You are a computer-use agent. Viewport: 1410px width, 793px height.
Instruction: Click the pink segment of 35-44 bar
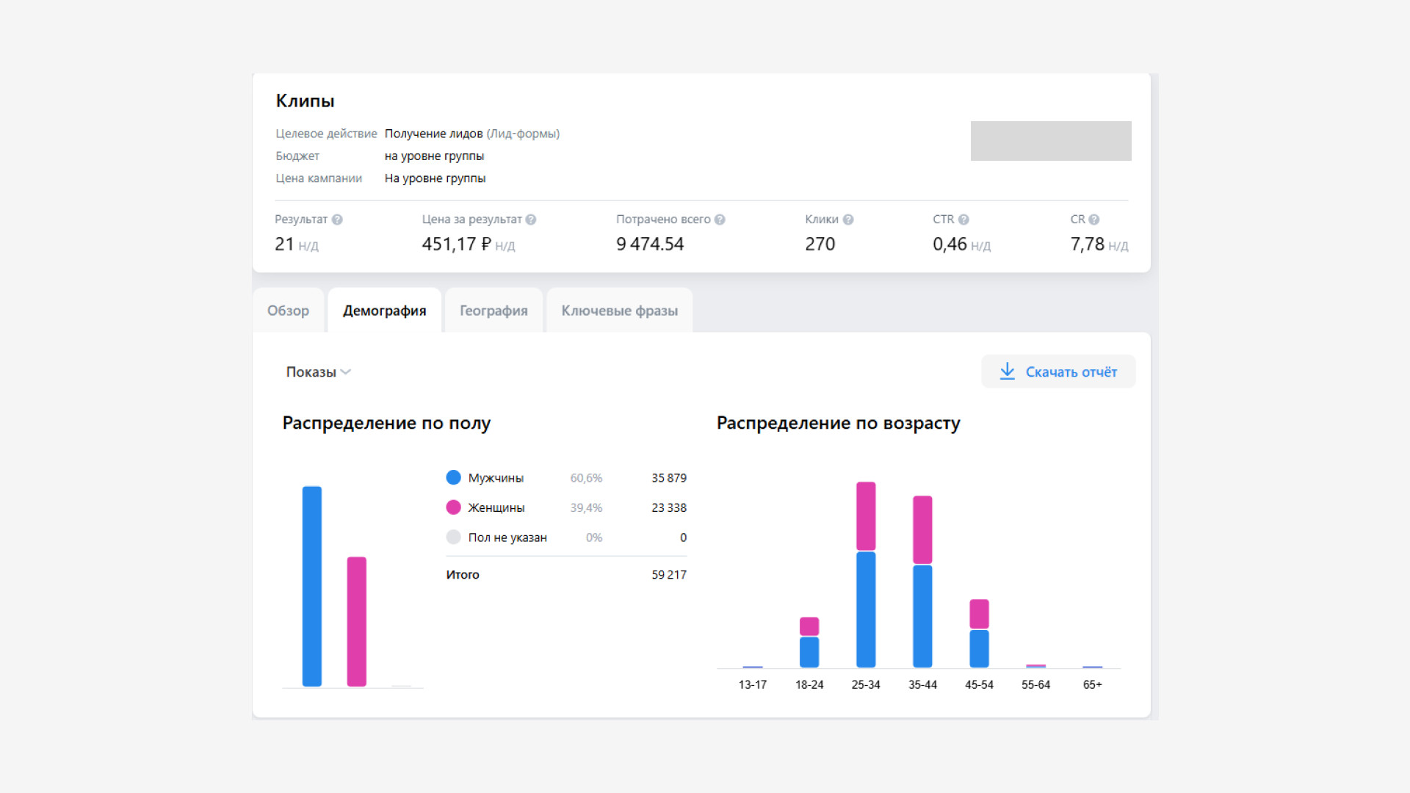(922, 529)
